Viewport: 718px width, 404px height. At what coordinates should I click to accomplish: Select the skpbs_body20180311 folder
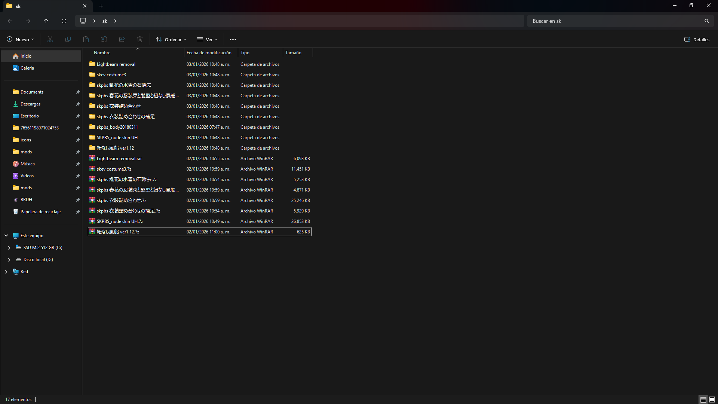coord(200,127)
